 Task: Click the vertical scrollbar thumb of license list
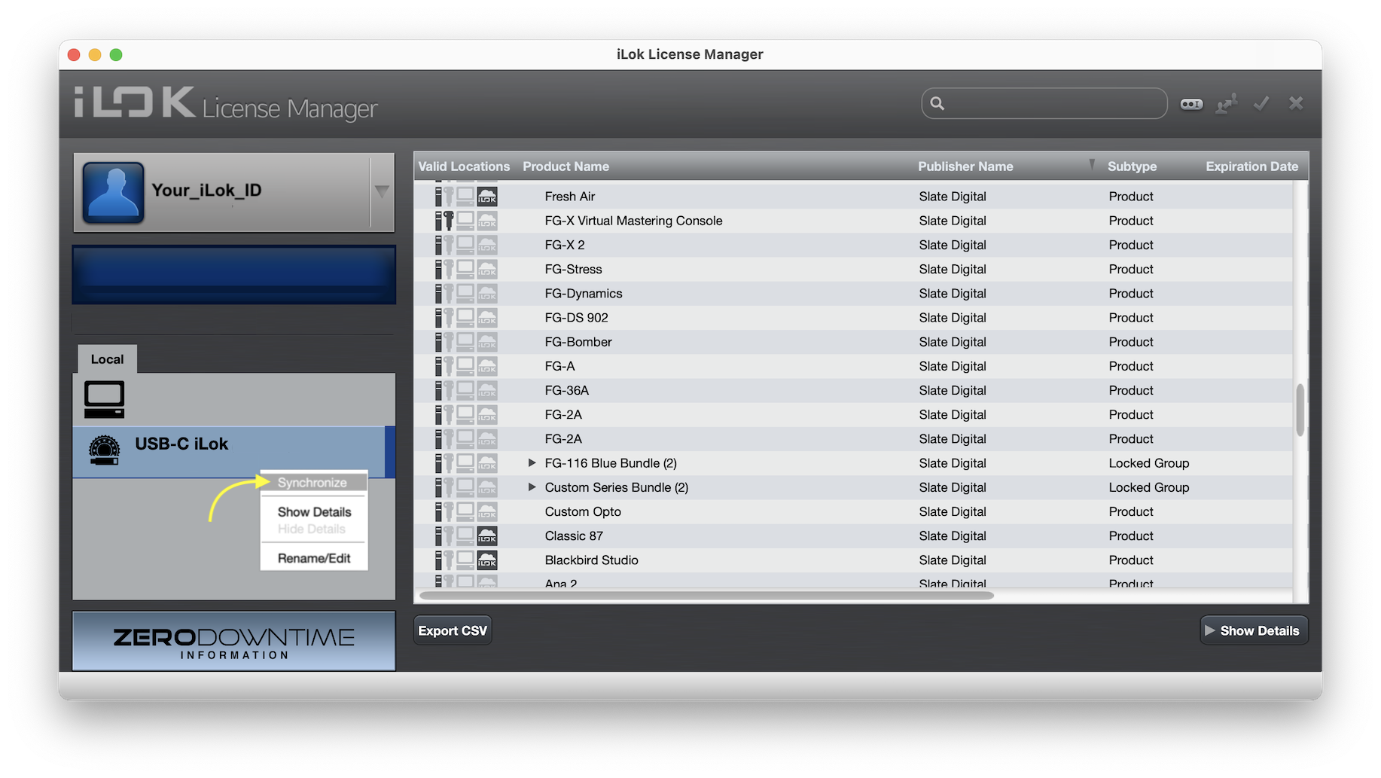click(x=1300, y=410)
